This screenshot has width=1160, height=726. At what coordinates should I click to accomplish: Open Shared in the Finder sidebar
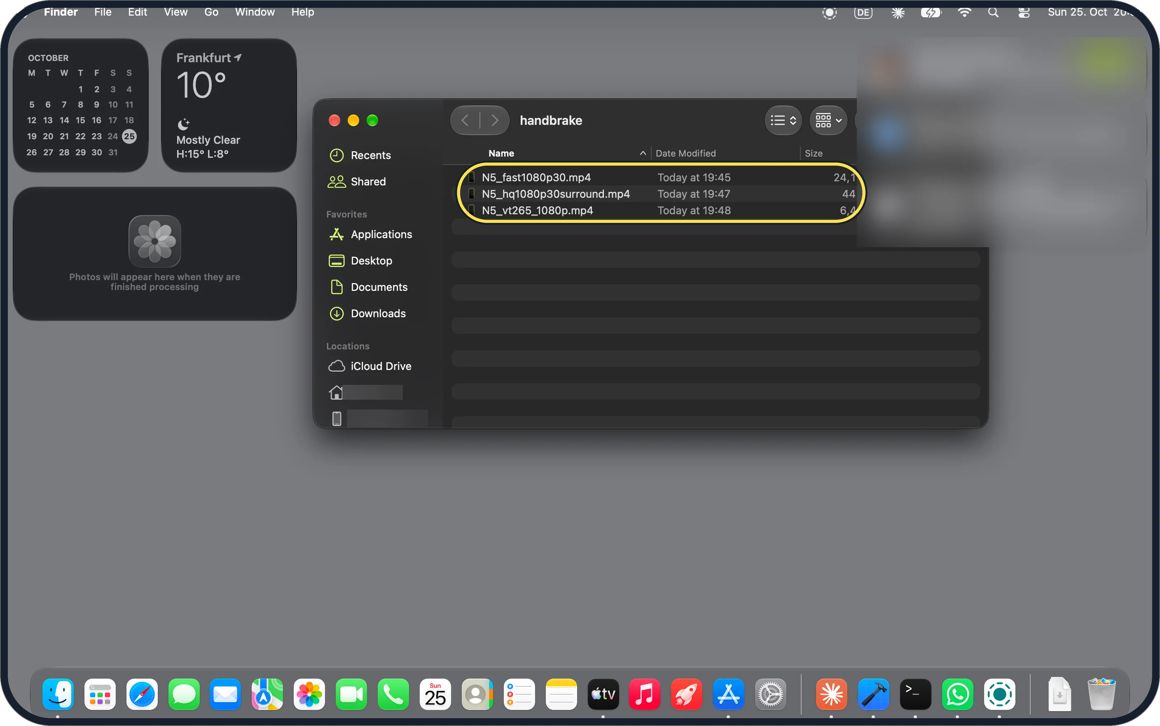(357, 181)
